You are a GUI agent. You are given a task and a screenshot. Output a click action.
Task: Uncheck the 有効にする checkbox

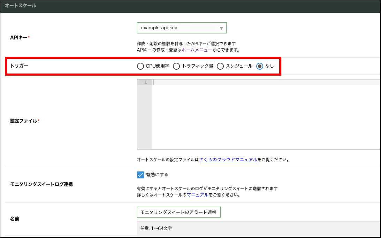point(140,175)
